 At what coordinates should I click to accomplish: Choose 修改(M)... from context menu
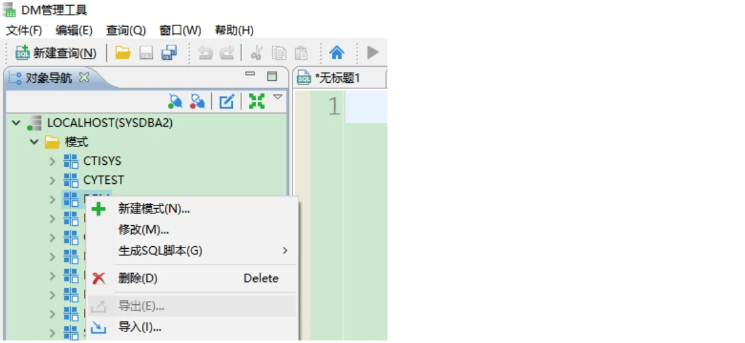pos(192,230)
